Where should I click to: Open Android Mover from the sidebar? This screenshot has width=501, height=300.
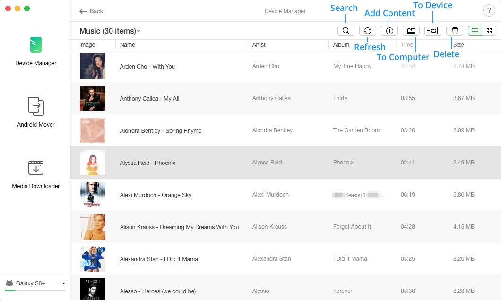pyautogui.click(x=36, y=112)
